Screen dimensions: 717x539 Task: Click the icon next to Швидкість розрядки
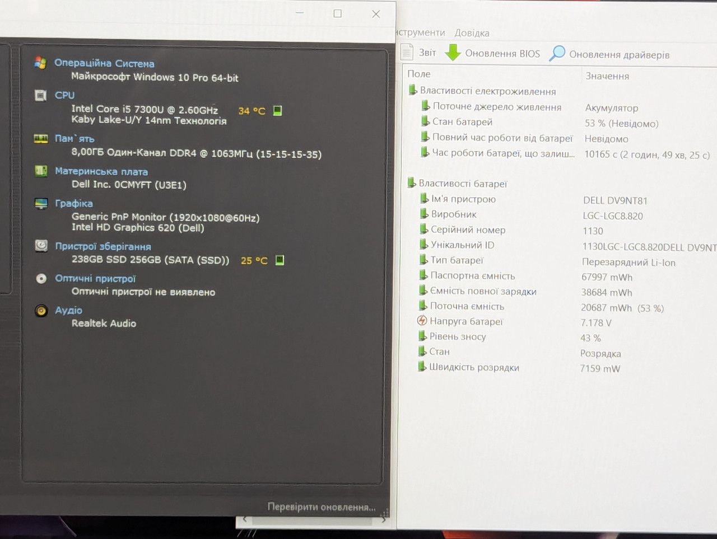[422, 367]
